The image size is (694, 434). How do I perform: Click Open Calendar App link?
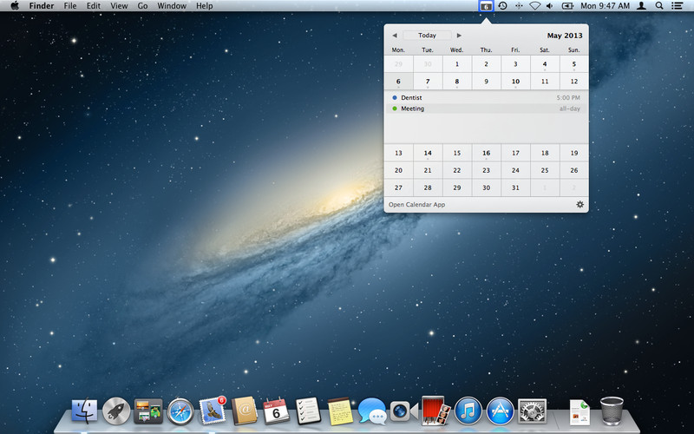417,205
